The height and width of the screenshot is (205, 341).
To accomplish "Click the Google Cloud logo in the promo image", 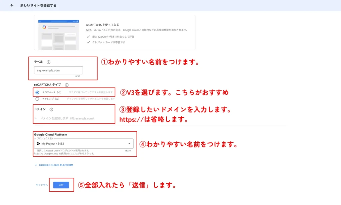I will point(44,27).
